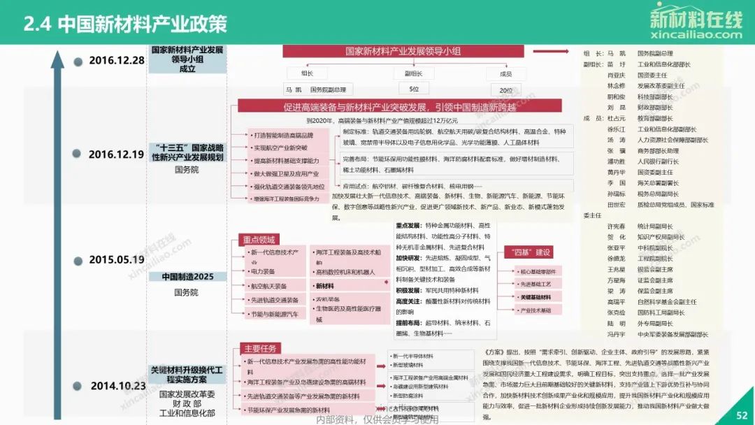
Task: Click the 关键材料升级换代工程实施方案 policy label
Action: point(187,374)
